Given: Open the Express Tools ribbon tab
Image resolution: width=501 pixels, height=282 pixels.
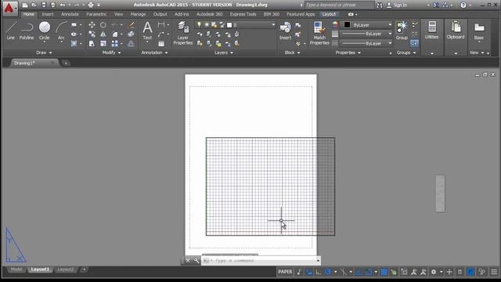Looking at the screenshot, I should [243, 14].
